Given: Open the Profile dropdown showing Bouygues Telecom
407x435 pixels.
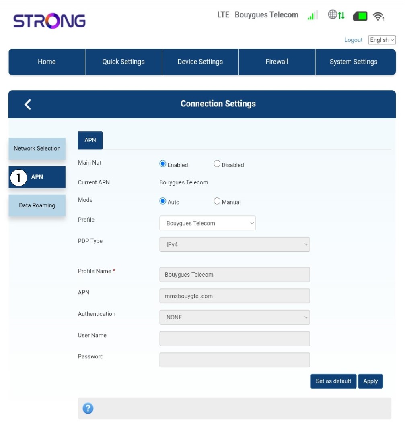Looking at the screenshot, I should click(208, 223).
